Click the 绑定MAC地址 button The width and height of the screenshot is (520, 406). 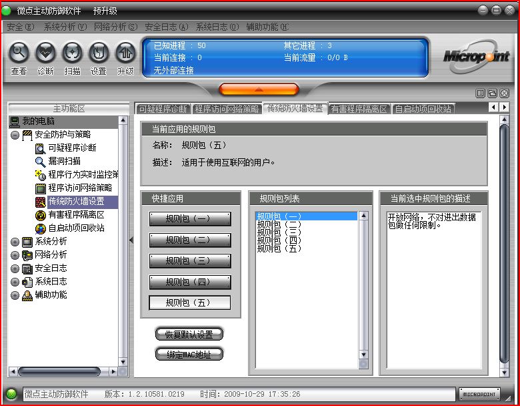click(189, 355)
